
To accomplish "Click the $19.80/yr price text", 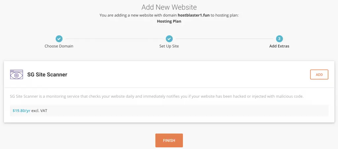I will [21, 111].
